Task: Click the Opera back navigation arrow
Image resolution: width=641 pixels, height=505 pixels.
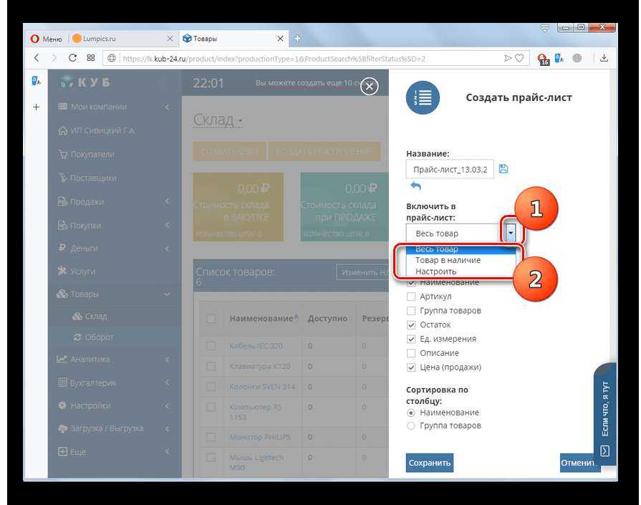Action: (x=37, y=58)
